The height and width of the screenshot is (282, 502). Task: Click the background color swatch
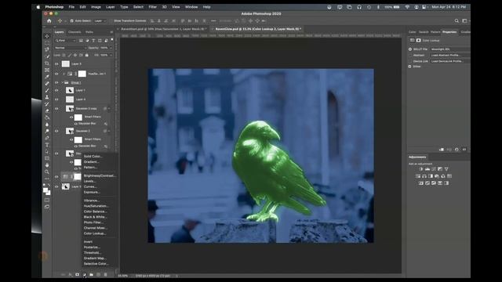pos(49,193)
